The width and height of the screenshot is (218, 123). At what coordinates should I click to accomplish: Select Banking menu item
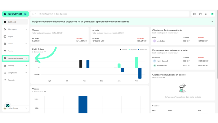click(15, 65)
